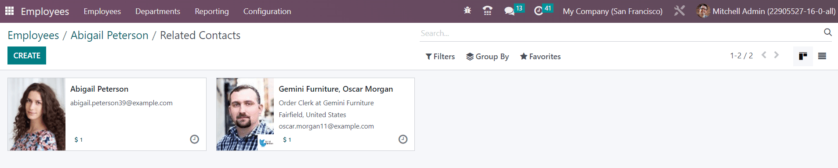Viewport: 838px width, 168px height.
Task: Go to Abigail Peterson breadcrumb link
Action: click(109, 36)
